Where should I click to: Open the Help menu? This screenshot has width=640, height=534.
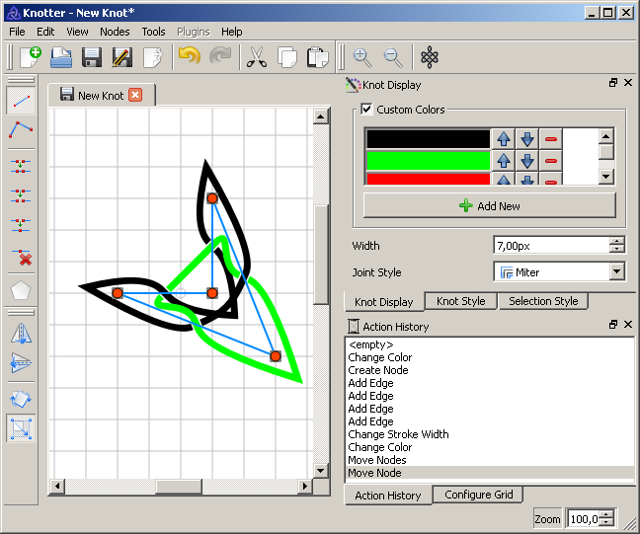coord(232,32)
